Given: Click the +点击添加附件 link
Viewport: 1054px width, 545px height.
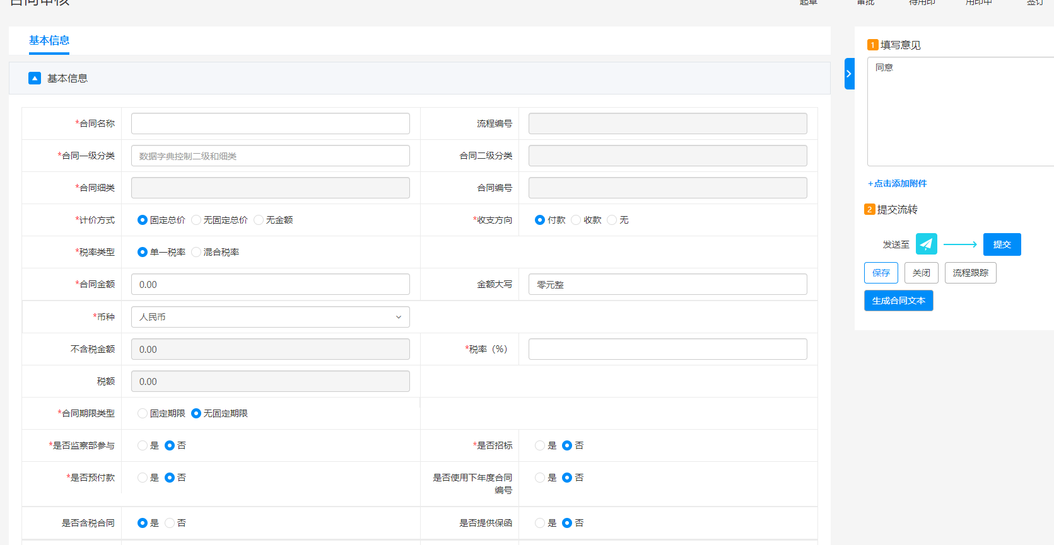Looking at the screenshot, I should pyautogui.click(x=897, y=183).
